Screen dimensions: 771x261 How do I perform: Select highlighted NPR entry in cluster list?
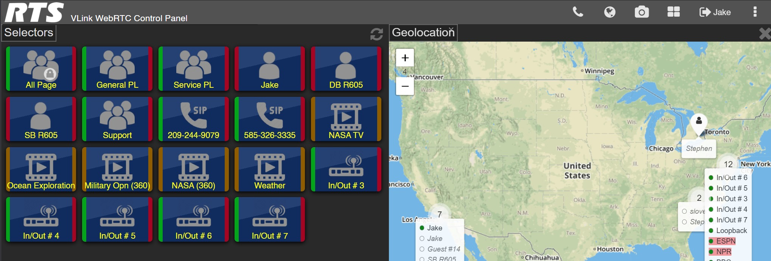(x=720, y=252)
